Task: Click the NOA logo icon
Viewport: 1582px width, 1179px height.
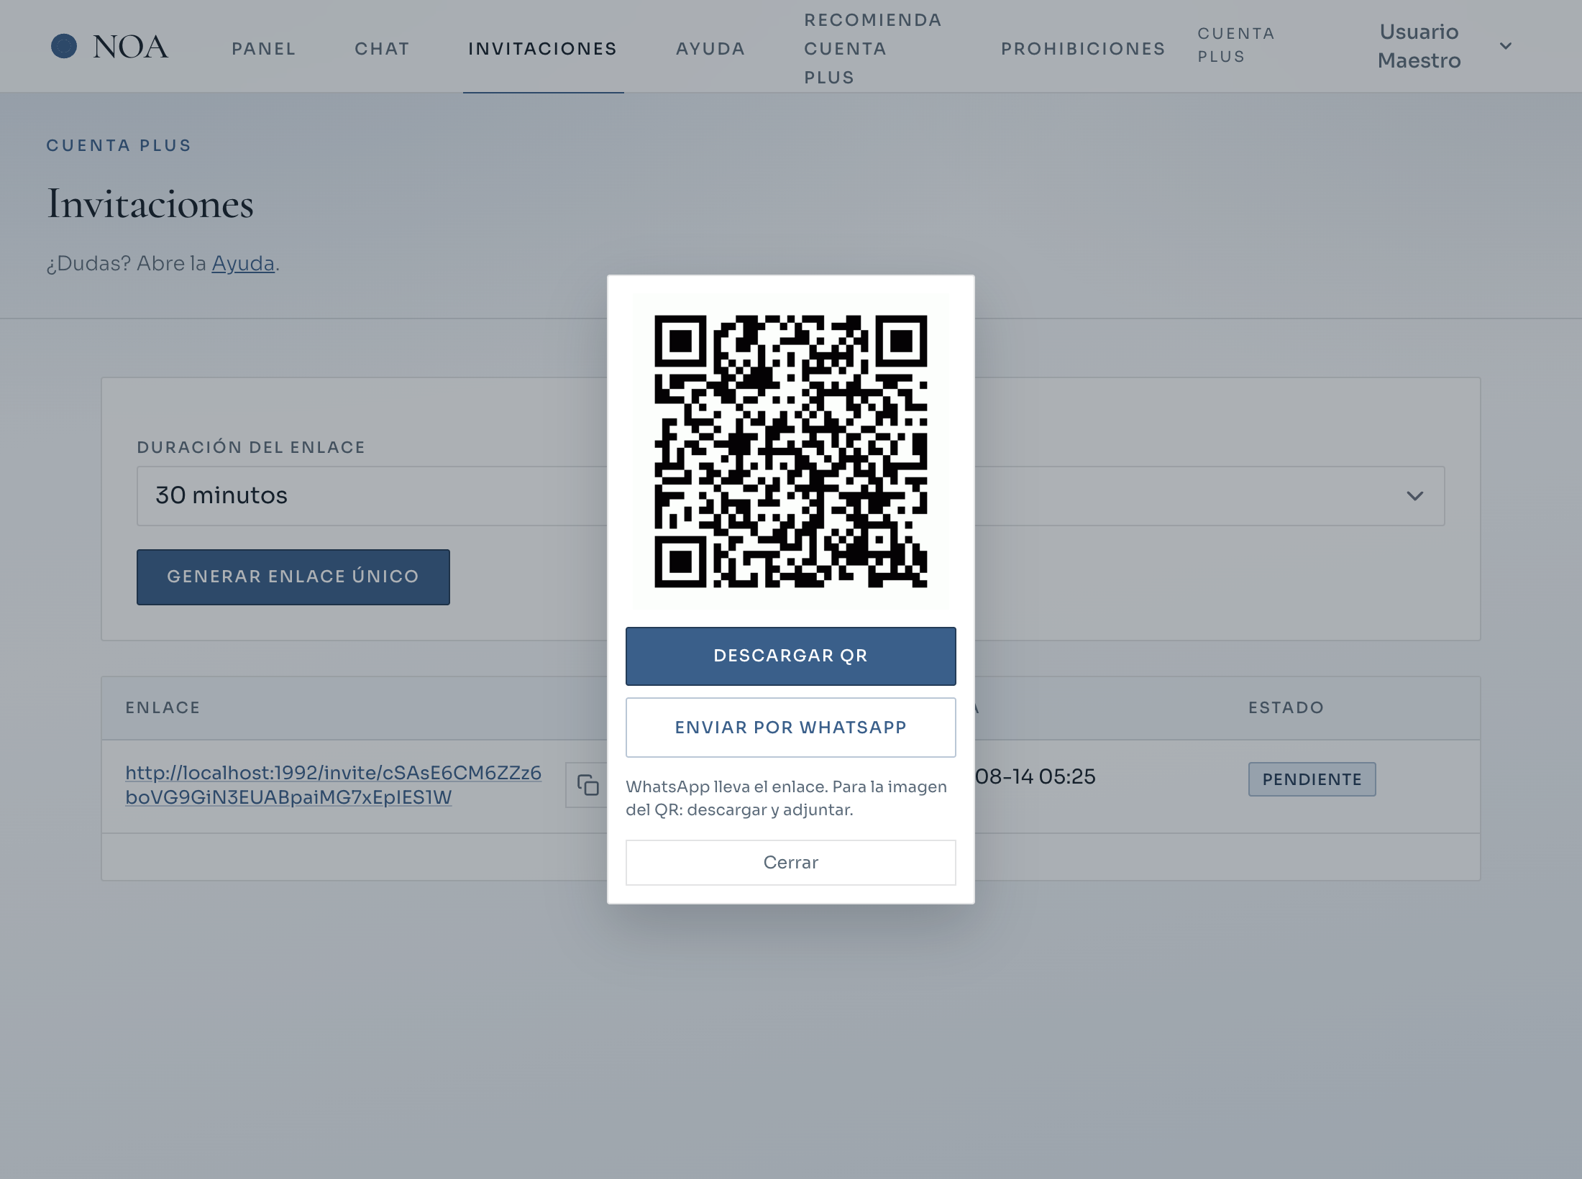Action: pyautogui.click(x=64, y=47)
